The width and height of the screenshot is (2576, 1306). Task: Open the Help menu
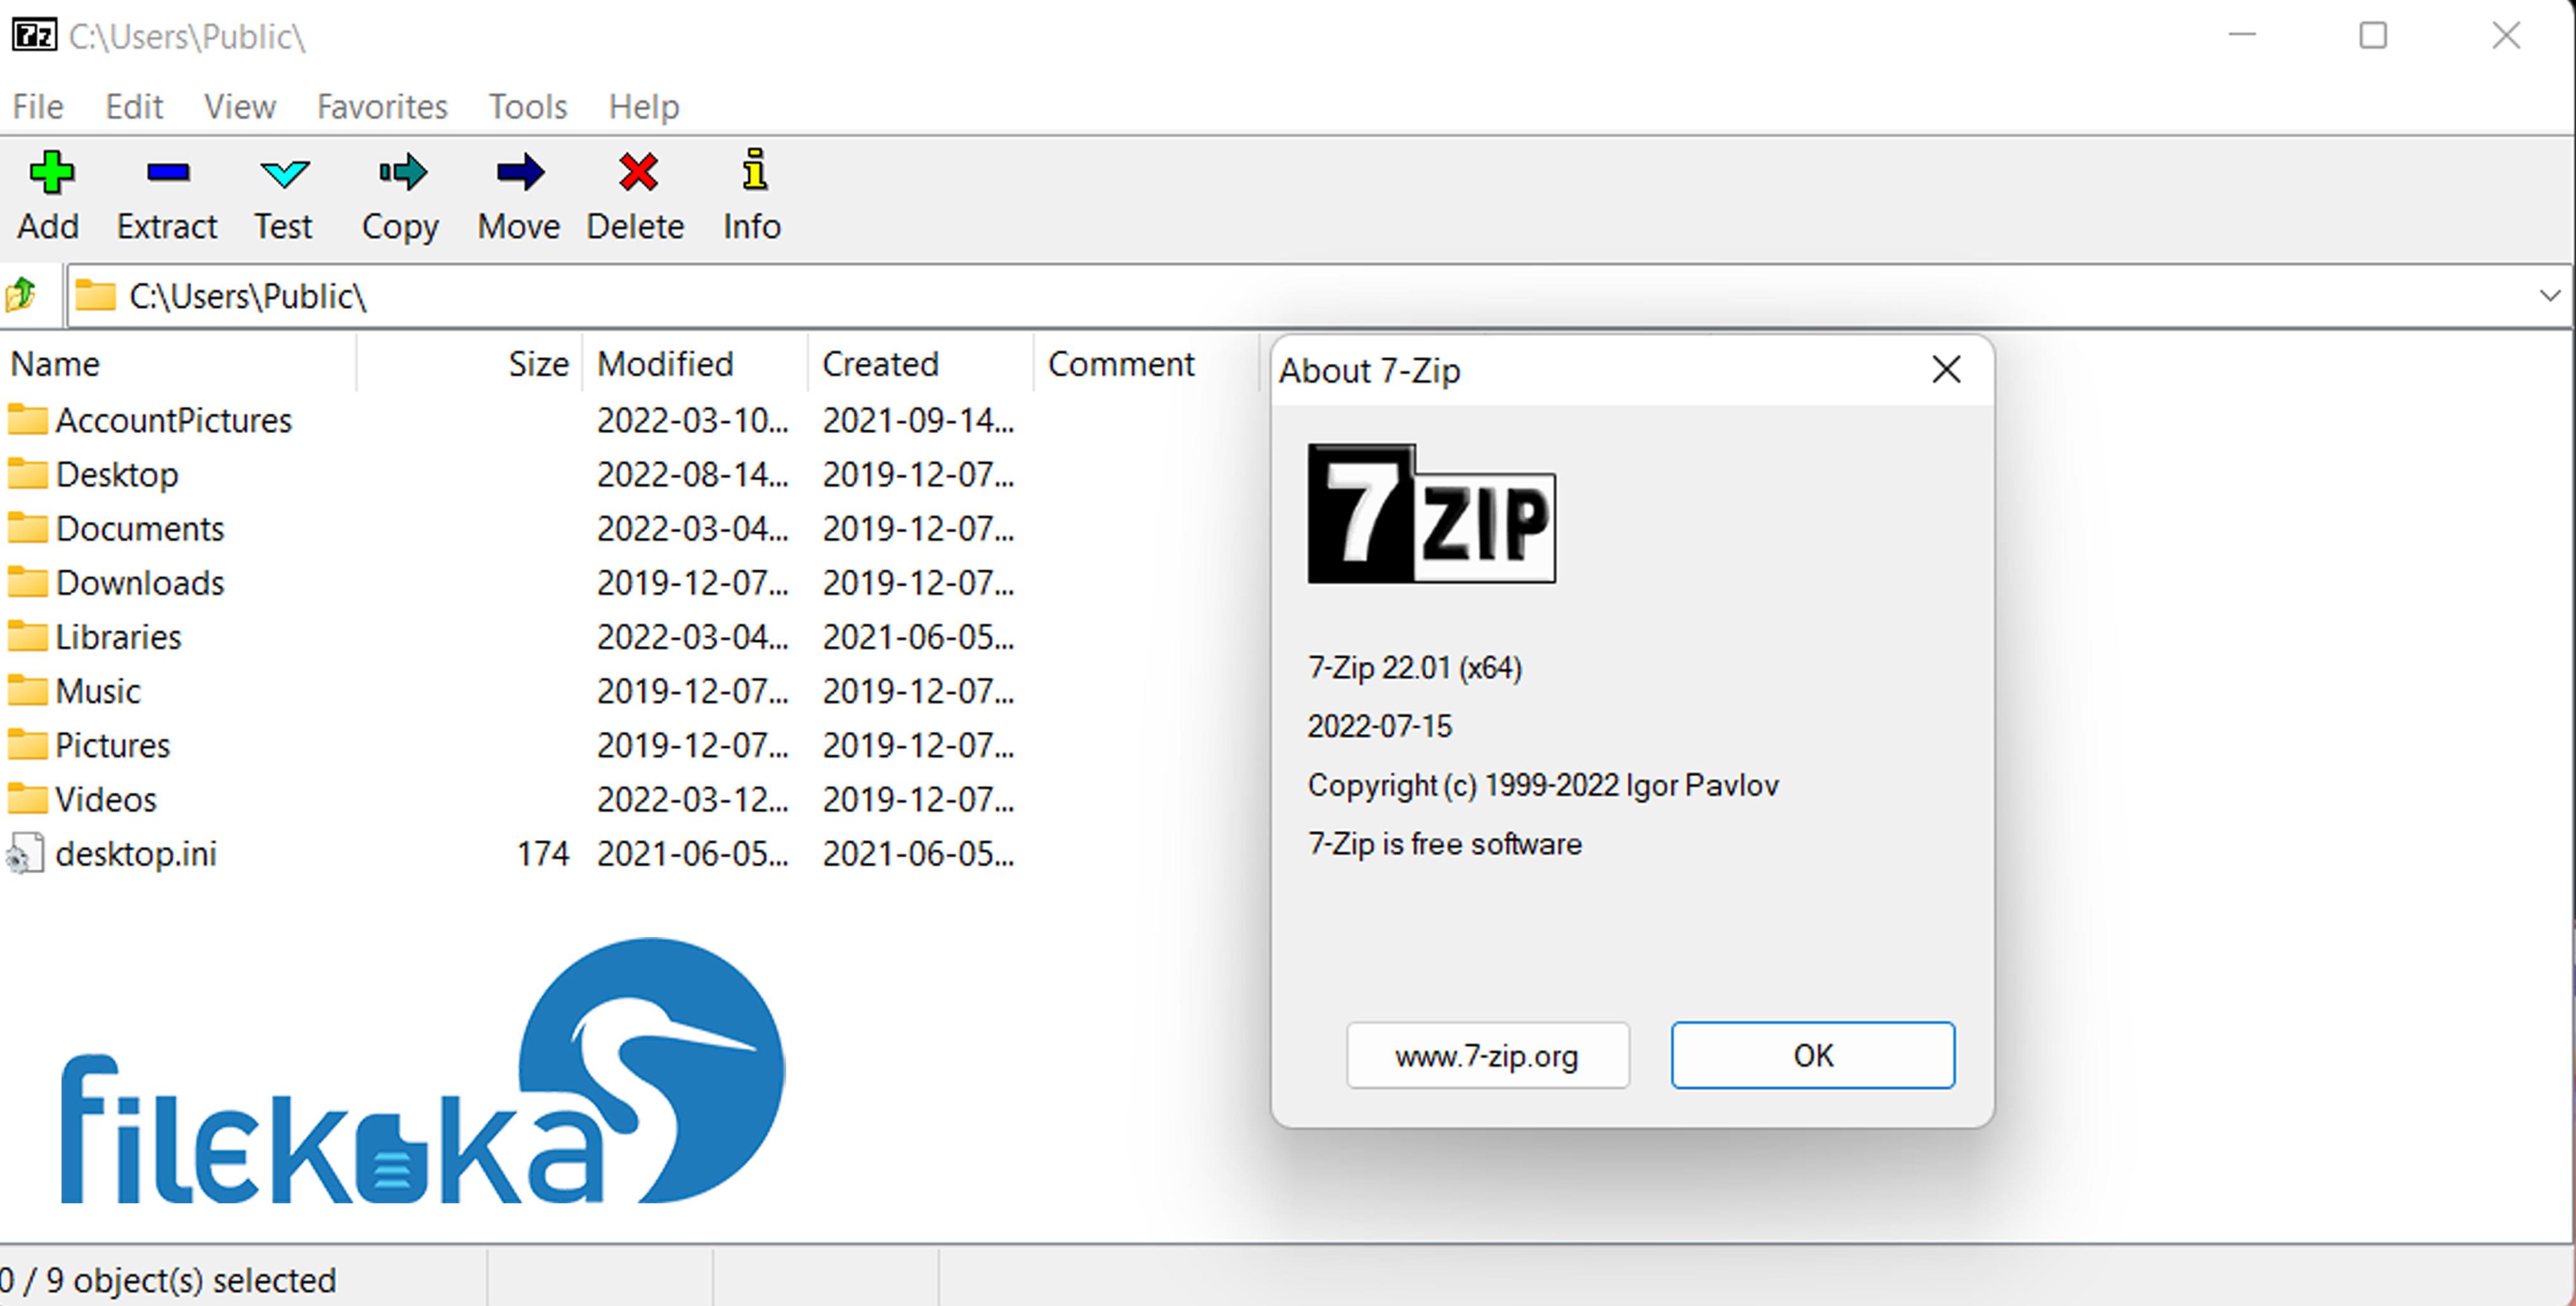644,107
